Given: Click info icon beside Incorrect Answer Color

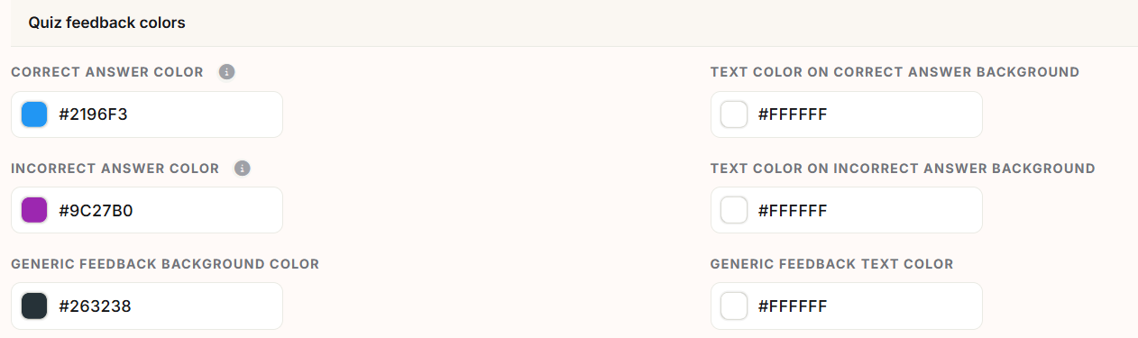Looking at the screenshot, I should 243,169.
